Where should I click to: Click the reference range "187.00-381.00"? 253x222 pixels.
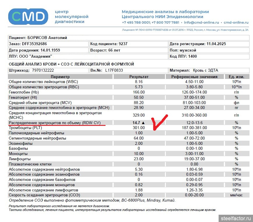tap(194, 128)
